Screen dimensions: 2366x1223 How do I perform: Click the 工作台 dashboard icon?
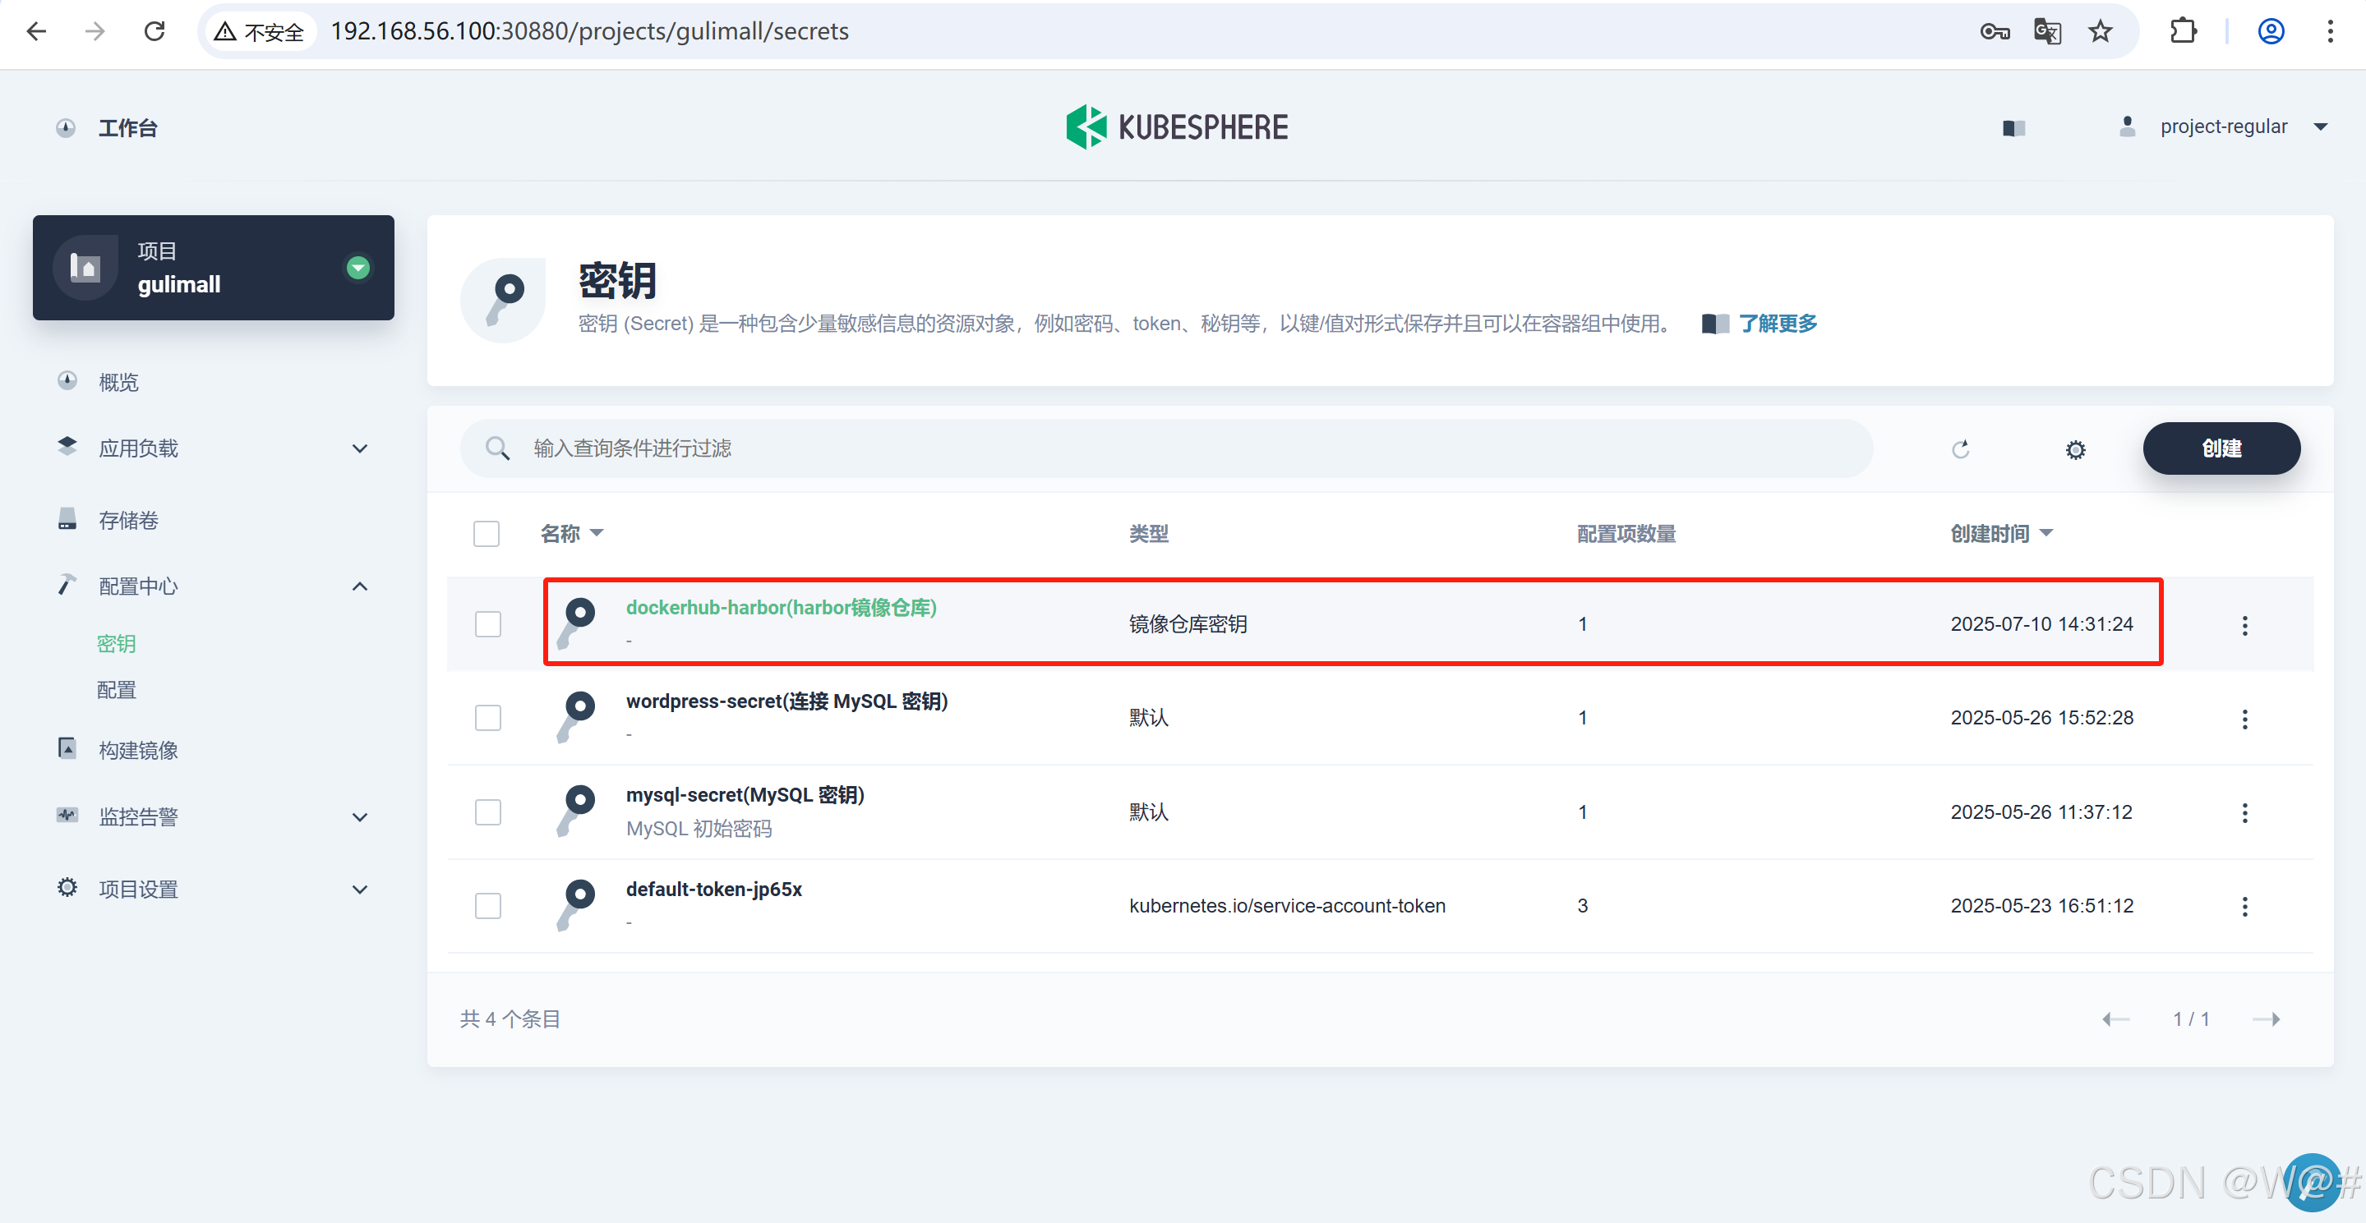tap(65, 127)
